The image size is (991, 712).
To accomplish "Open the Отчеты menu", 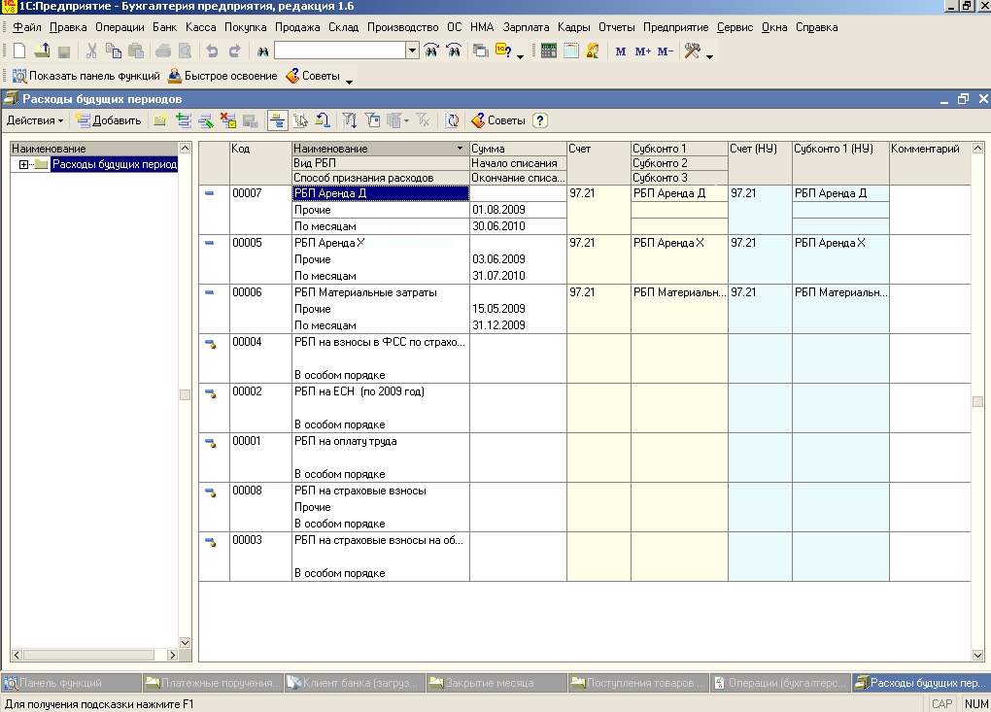I will coord(618,27).
